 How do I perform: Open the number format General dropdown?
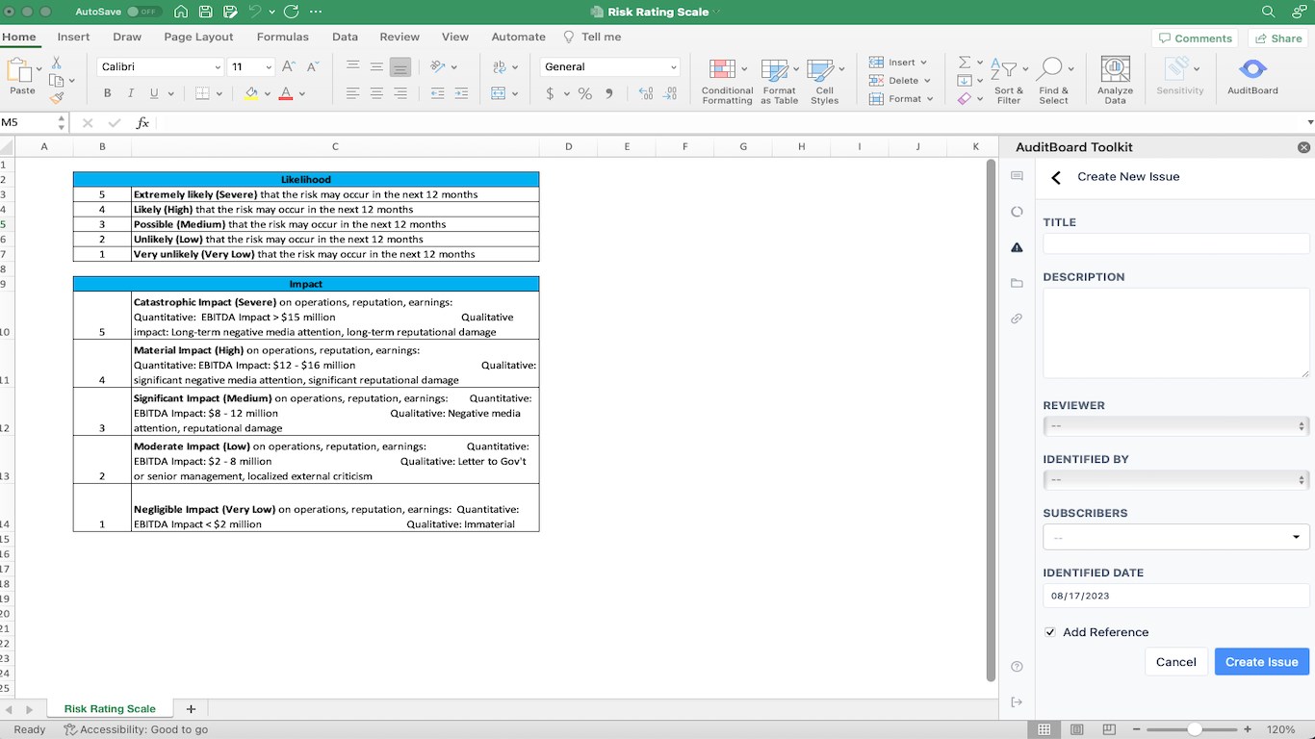coord(609,66)
